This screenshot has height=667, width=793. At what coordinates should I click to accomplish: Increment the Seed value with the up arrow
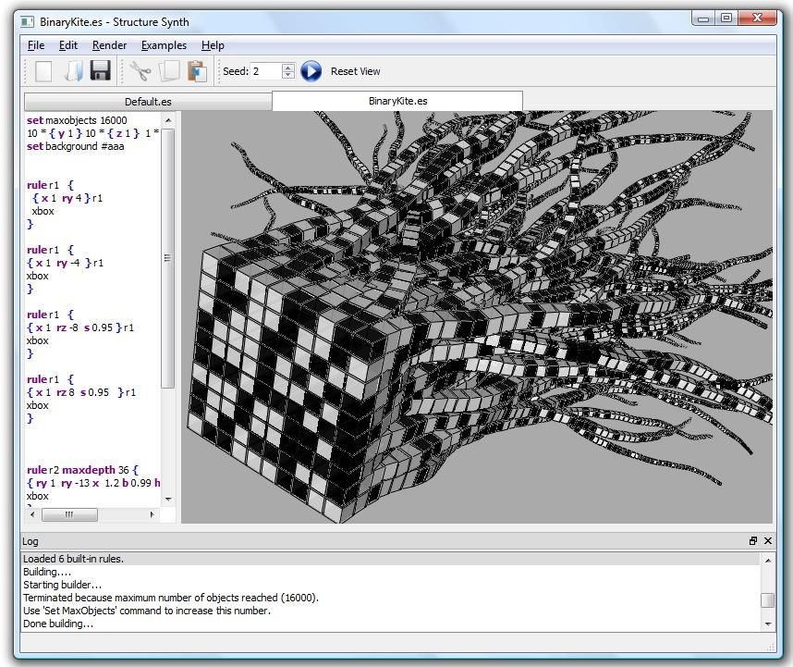pos(289,66)
